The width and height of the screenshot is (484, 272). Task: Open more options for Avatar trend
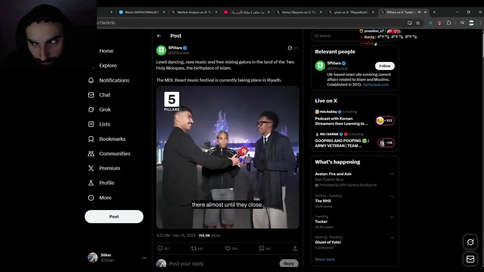click(392, 174)
